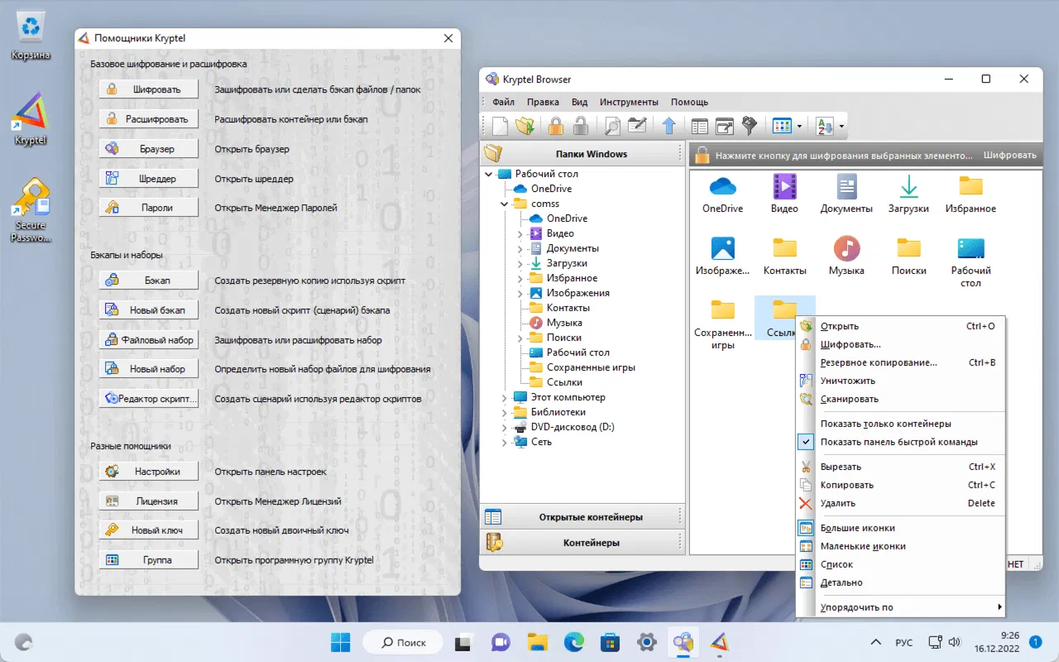
Task: Click the funnel filter icon in toolbar
Action: point(750,126)
